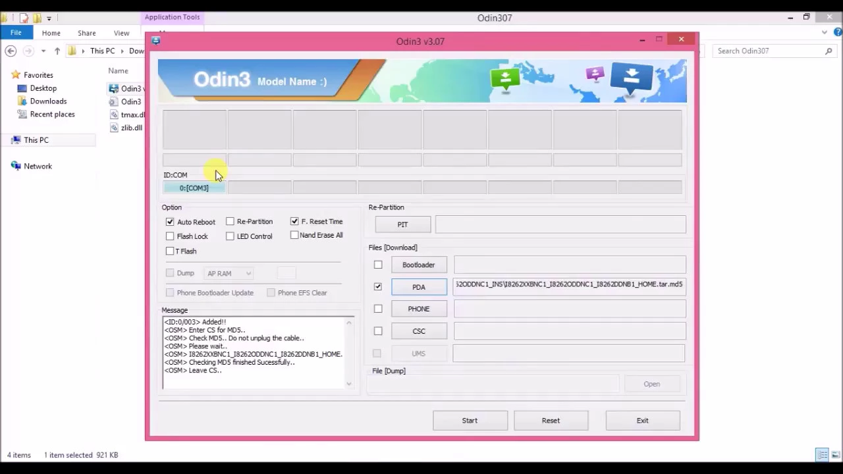Select the zlib.dll file

[126, 128]
